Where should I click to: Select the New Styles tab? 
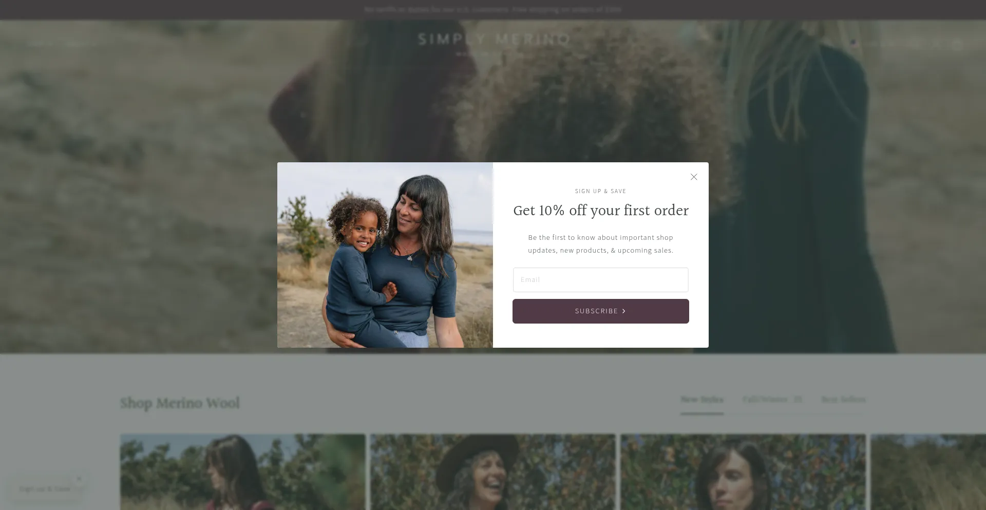coord(702,400)
